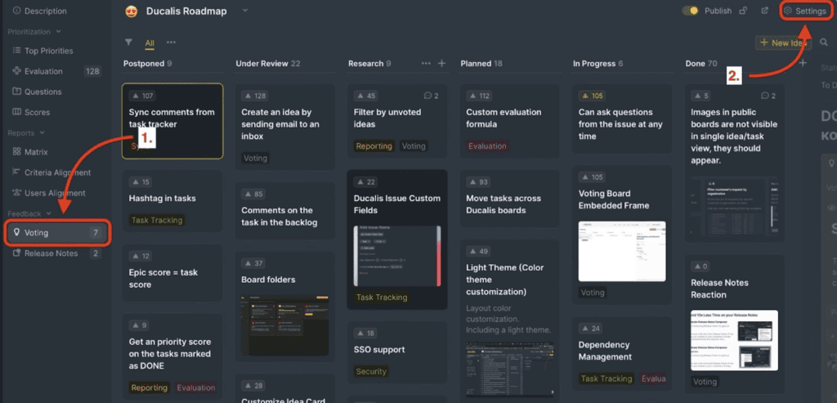Collapse the Reports section chevron
This screenshot has width=837, height=403.
[x=41, y=133]
